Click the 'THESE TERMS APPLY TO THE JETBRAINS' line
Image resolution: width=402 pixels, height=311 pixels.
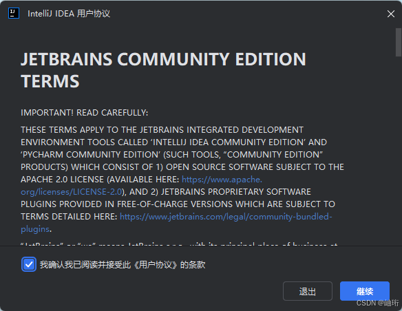click(x=162, y=130)
